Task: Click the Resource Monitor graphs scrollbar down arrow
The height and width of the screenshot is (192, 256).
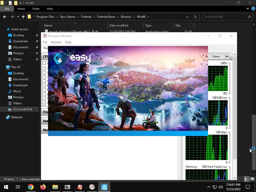Action: [x=235, y=178]
